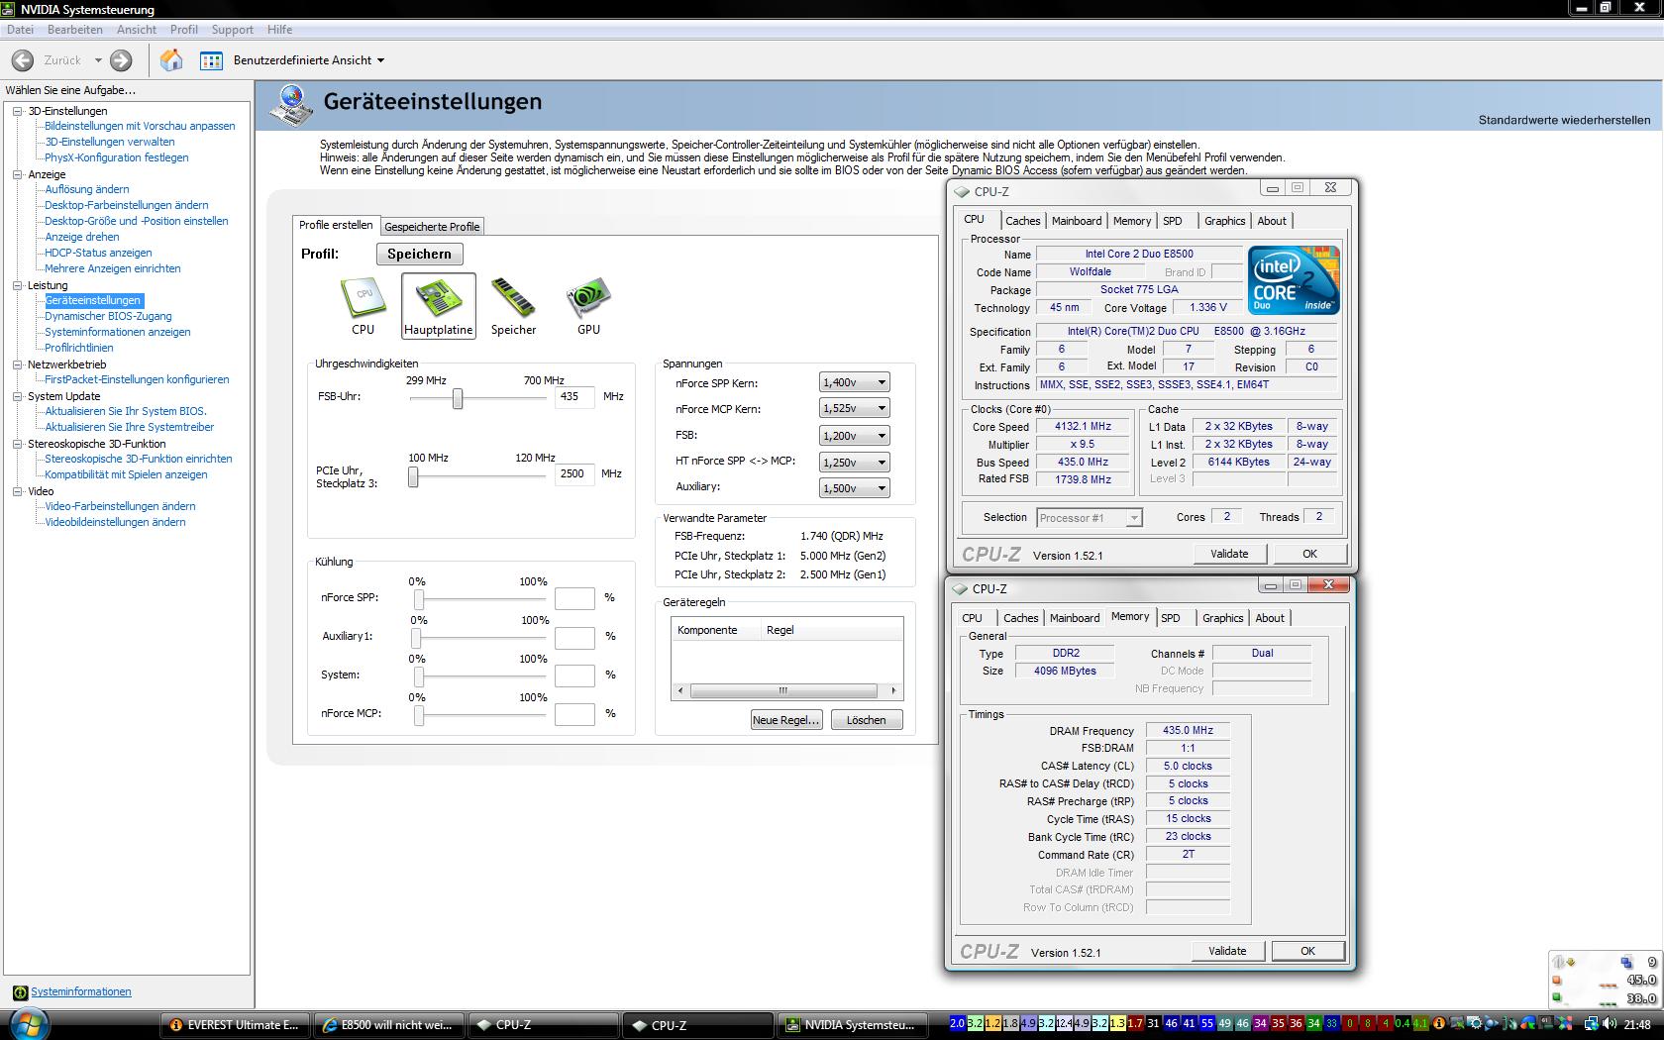Open the Hilfe menu
The width and height of the screenshot is (1664, 1040).
point(279,30)
